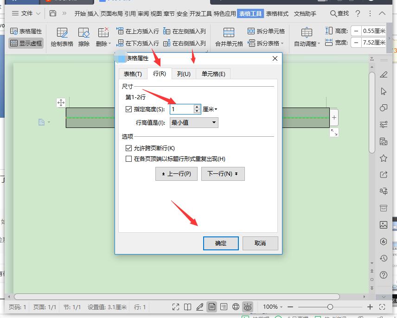Select the 擦除 eraser tool

(x=84, y=37)
